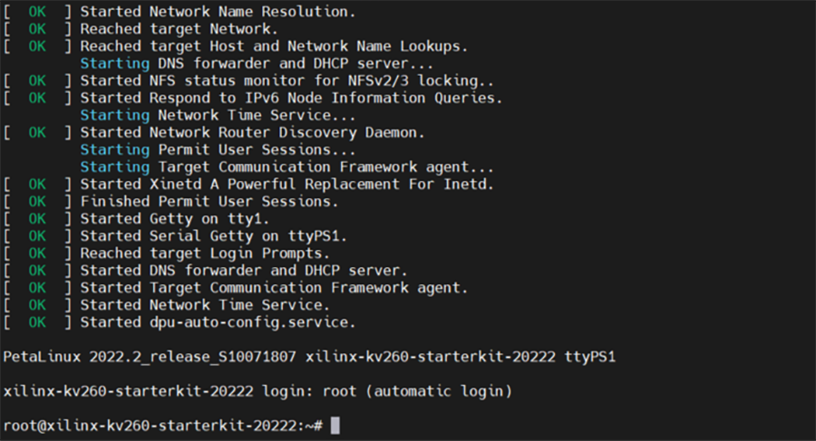This screenshot has width=816, height=441.
Task: Click 'Started dpu-auto-config.service.' line
Action: [x=180, y=322]
